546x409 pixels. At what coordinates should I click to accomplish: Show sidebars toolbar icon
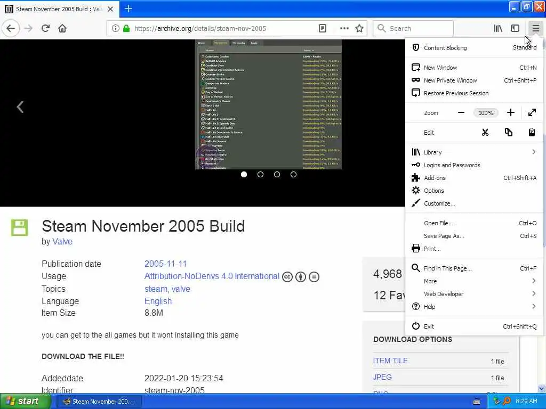[x=515, y=28]
